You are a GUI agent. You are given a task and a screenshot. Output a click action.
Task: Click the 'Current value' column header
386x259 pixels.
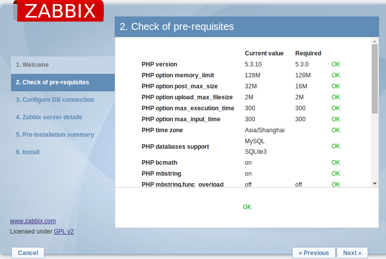click(x=264, y=53)
